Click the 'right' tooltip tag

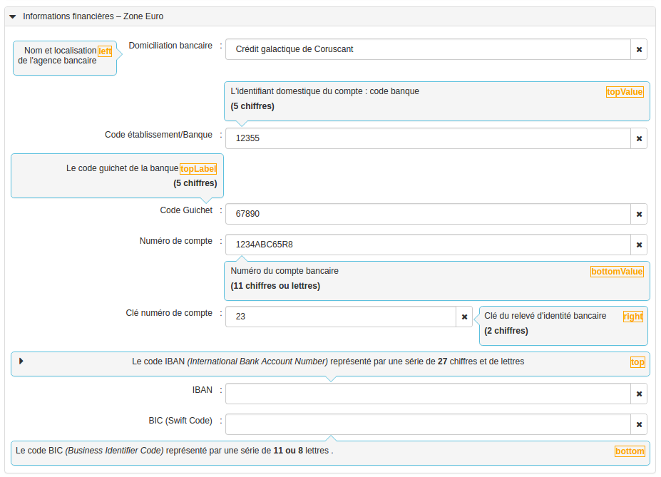(633, 317)
